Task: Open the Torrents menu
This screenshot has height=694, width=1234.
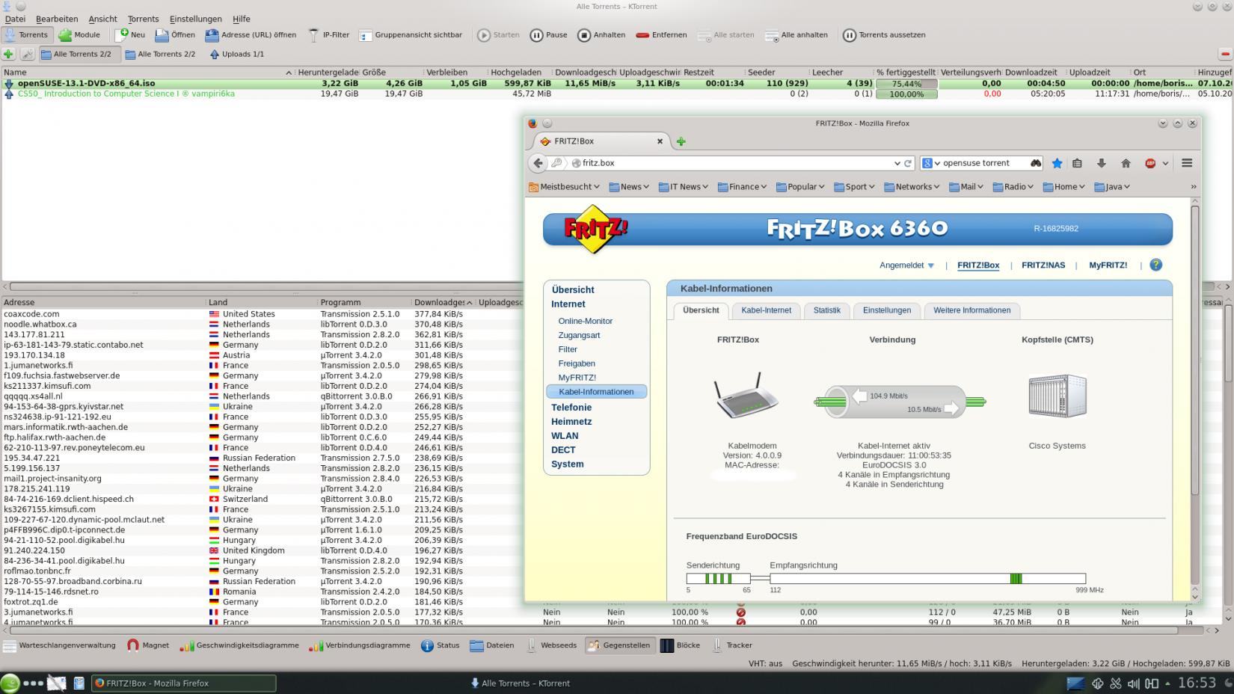Action: pos(143,19)
